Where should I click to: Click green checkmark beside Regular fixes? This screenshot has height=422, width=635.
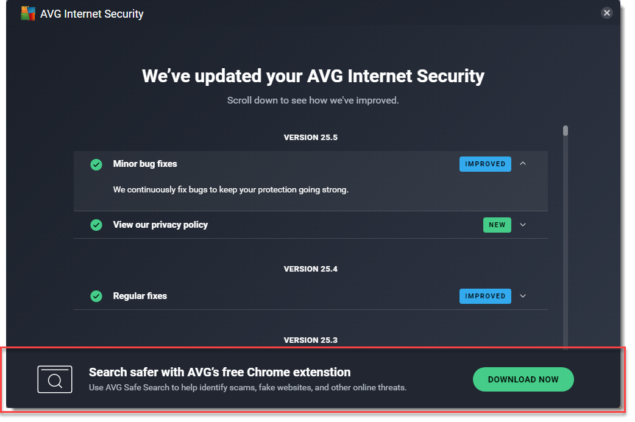(96, 297)
